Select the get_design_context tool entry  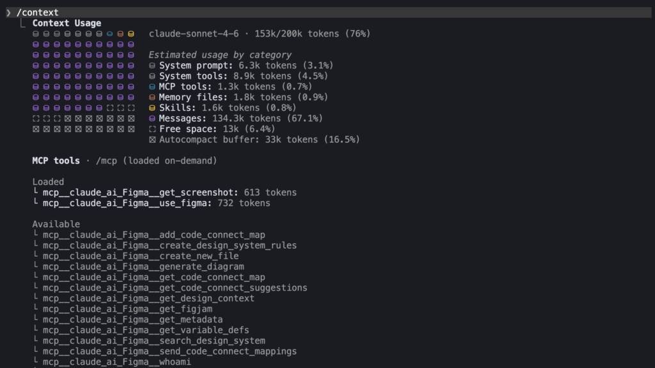tap(148, 298)
